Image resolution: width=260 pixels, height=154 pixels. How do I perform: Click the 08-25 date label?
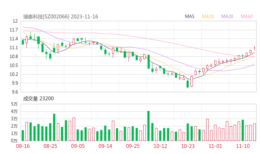[50, 146]
